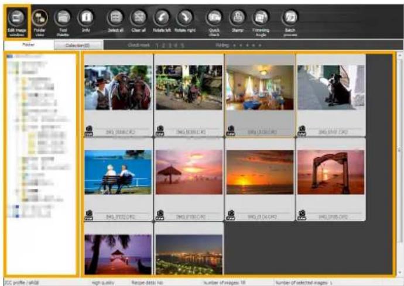404x286 pixels.
Task: Select the black dog thumbnail
Action: click(331, 88)
